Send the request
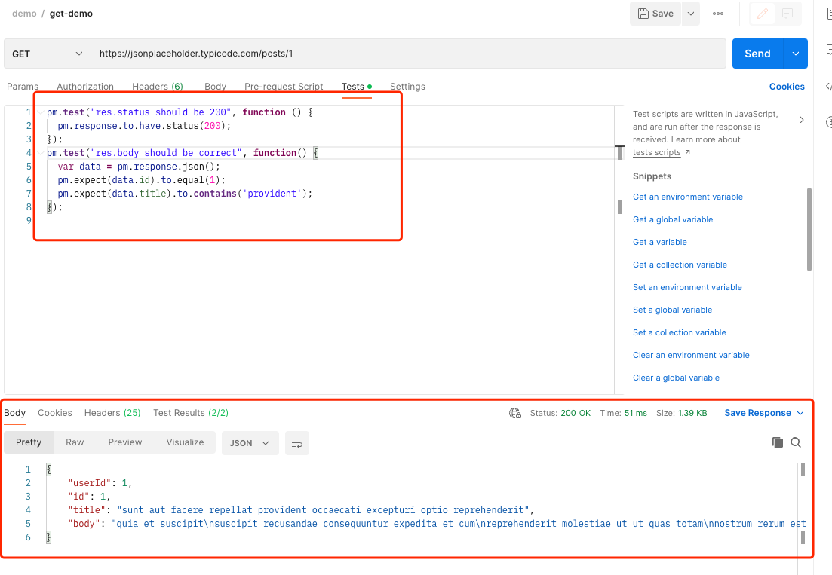Viewport: 832px width, 575px height. pyautogui.click(x=758, y=54)
